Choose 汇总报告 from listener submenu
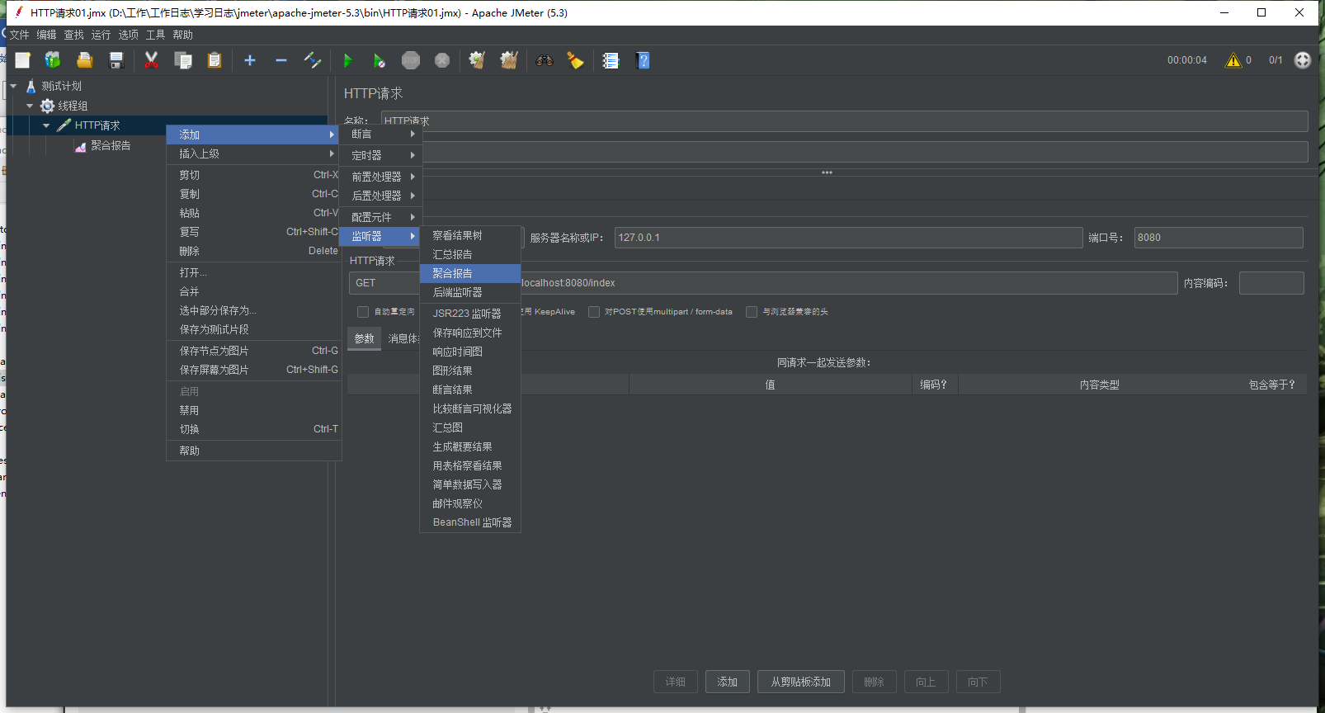1325x713 pixels. coord(470,254)
